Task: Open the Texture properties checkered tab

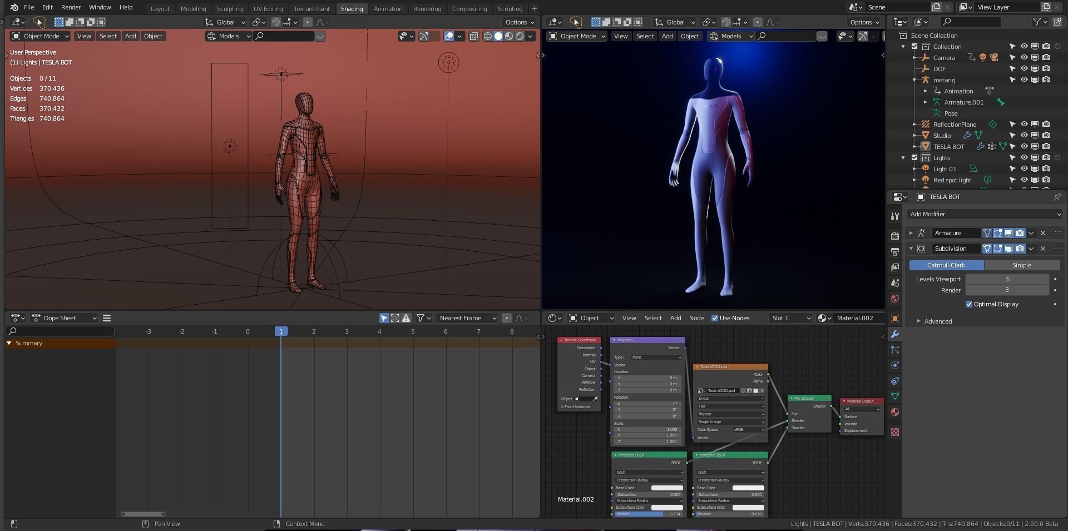Action: (894, 432)
